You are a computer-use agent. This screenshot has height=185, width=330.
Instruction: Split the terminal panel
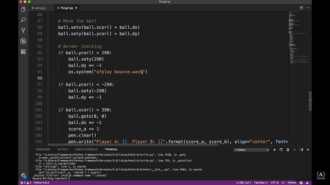point(281,150)
